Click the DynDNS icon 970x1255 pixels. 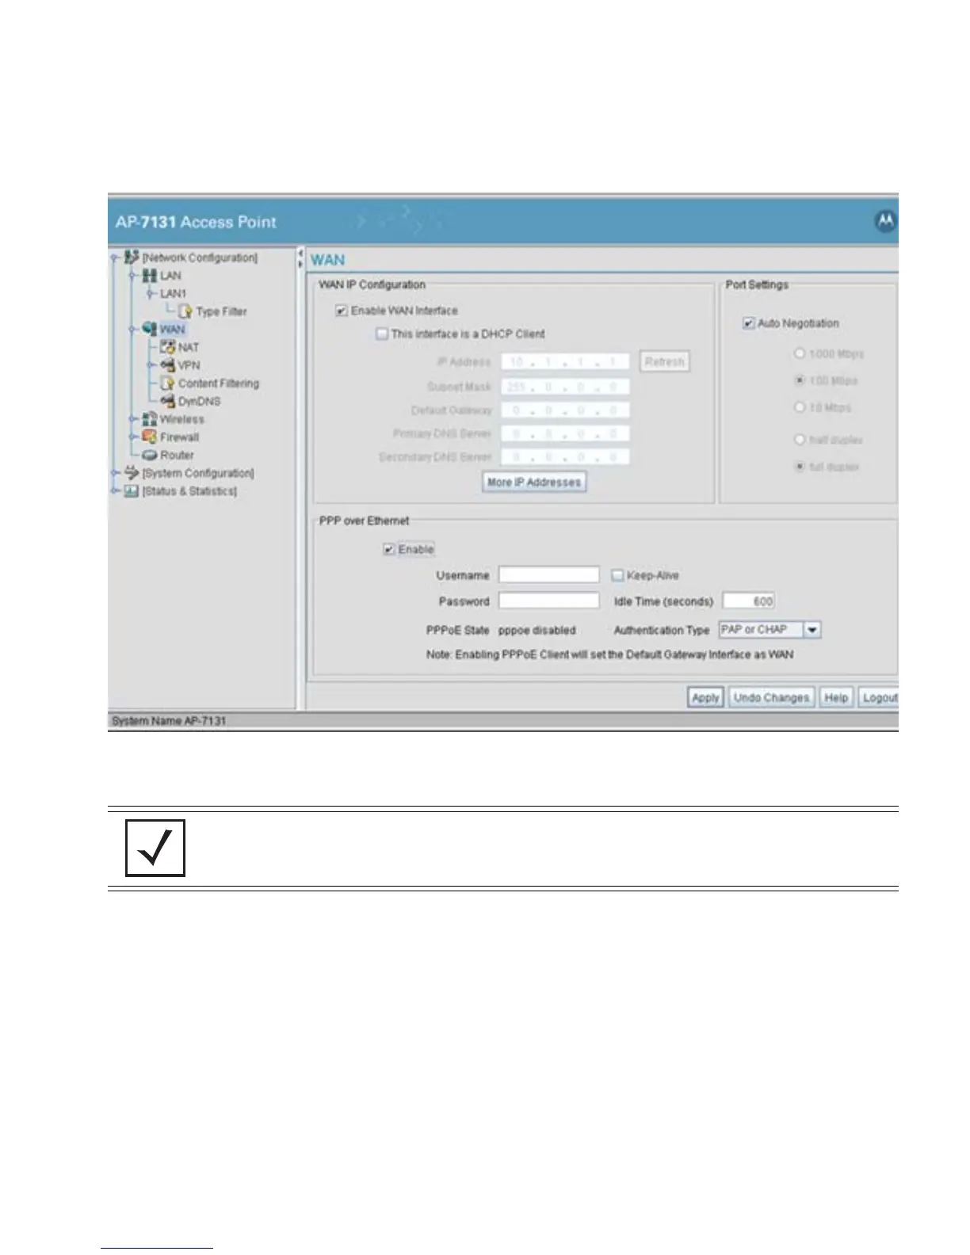[x=167, y=401]
